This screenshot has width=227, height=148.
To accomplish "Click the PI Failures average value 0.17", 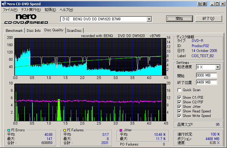I will point(105,135).
